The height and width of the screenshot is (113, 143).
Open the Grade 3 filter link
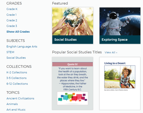click(12, 26)
